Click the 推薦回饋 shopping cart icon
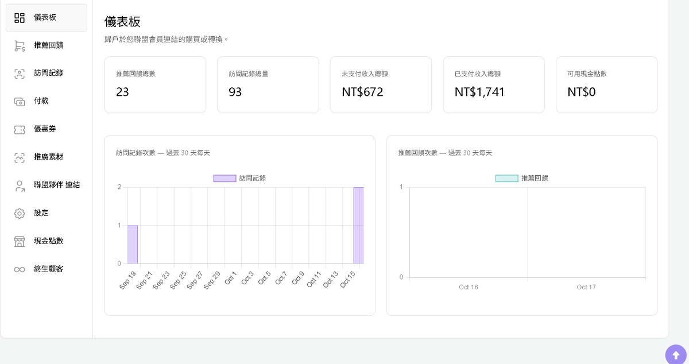This screenshot has width=689, height=364. pos(20,46)
